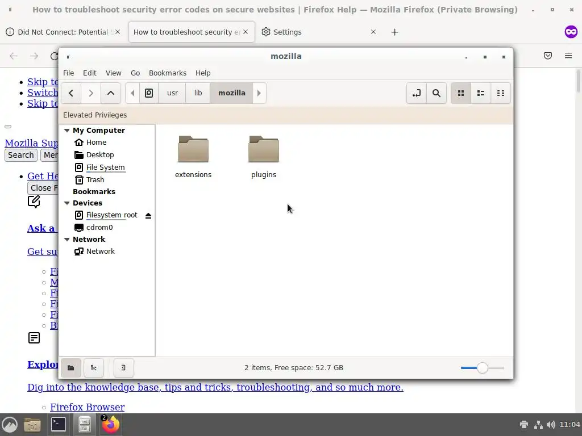Viewport: 582px width, 436px height.
Task: Click the volume icon in system tray
Action: [x=551, y=425]
